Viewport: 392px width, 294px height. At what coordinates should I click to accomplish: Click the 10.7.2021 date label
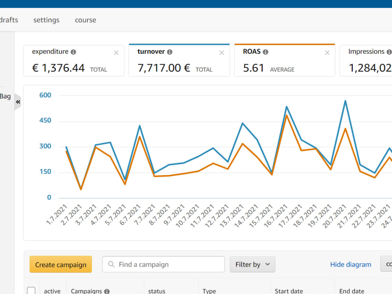[187, 216]
